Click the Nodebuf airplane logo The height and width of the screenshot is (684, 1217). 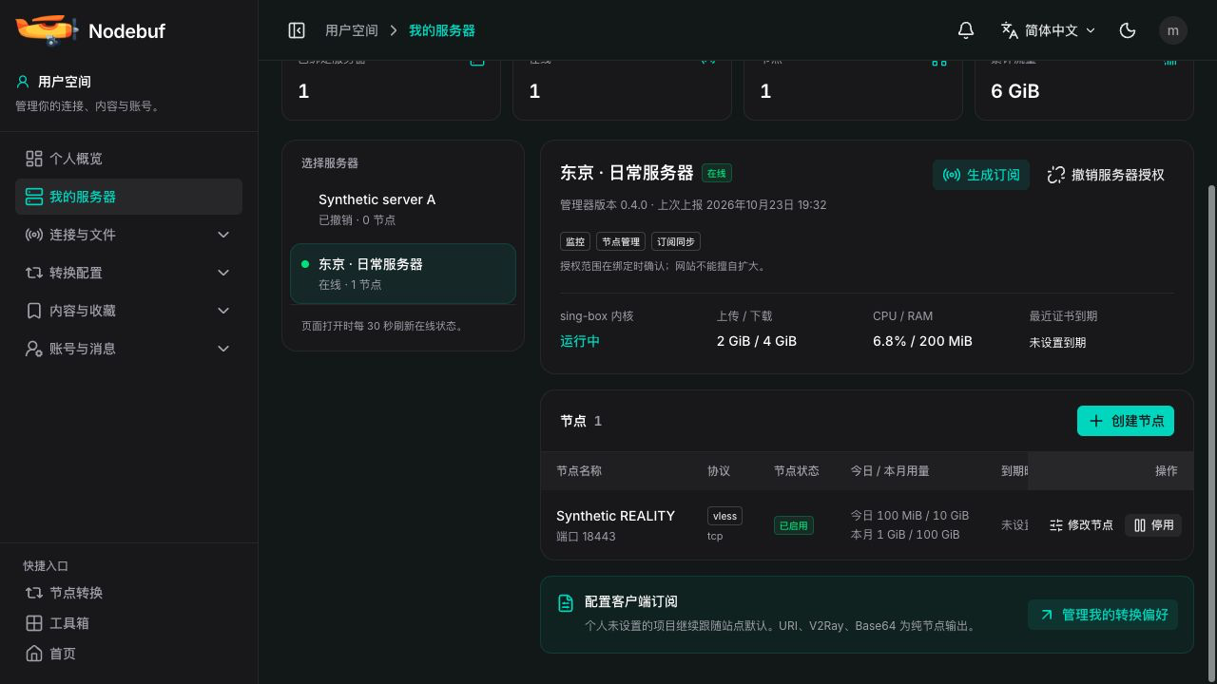47,29
